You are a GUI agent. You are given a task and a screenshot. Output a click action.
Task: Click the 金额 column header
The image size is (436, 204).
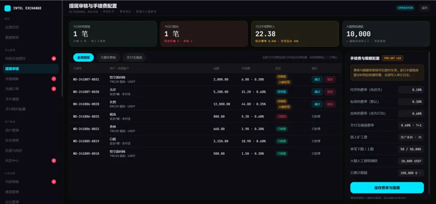coord(216,68)
